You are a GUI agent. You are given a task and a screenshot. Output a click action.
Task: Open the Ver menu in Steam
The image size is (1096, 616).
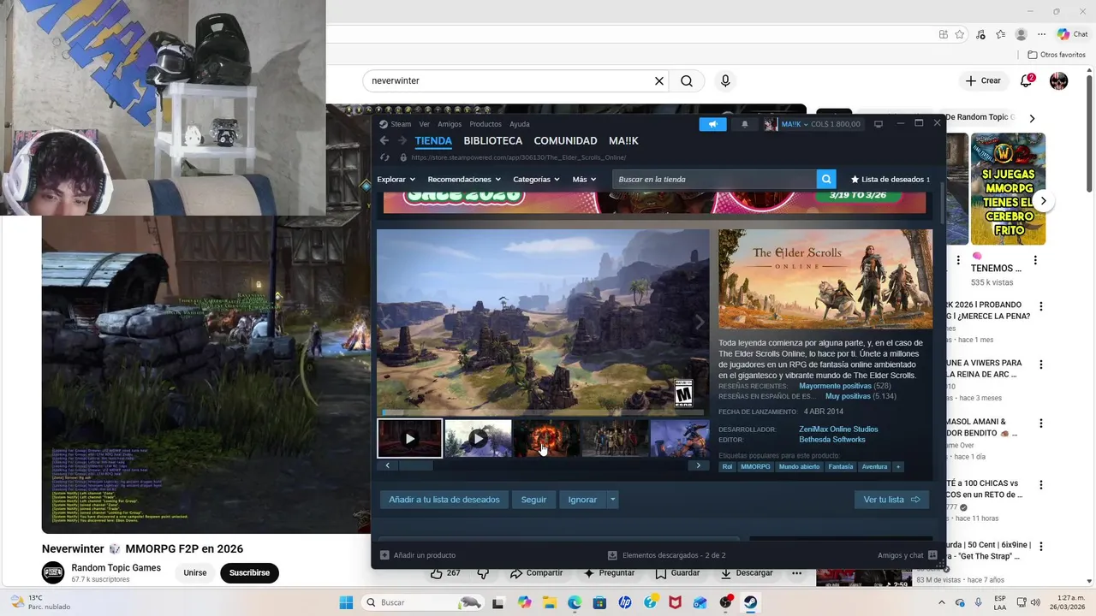tap(424, 124)
